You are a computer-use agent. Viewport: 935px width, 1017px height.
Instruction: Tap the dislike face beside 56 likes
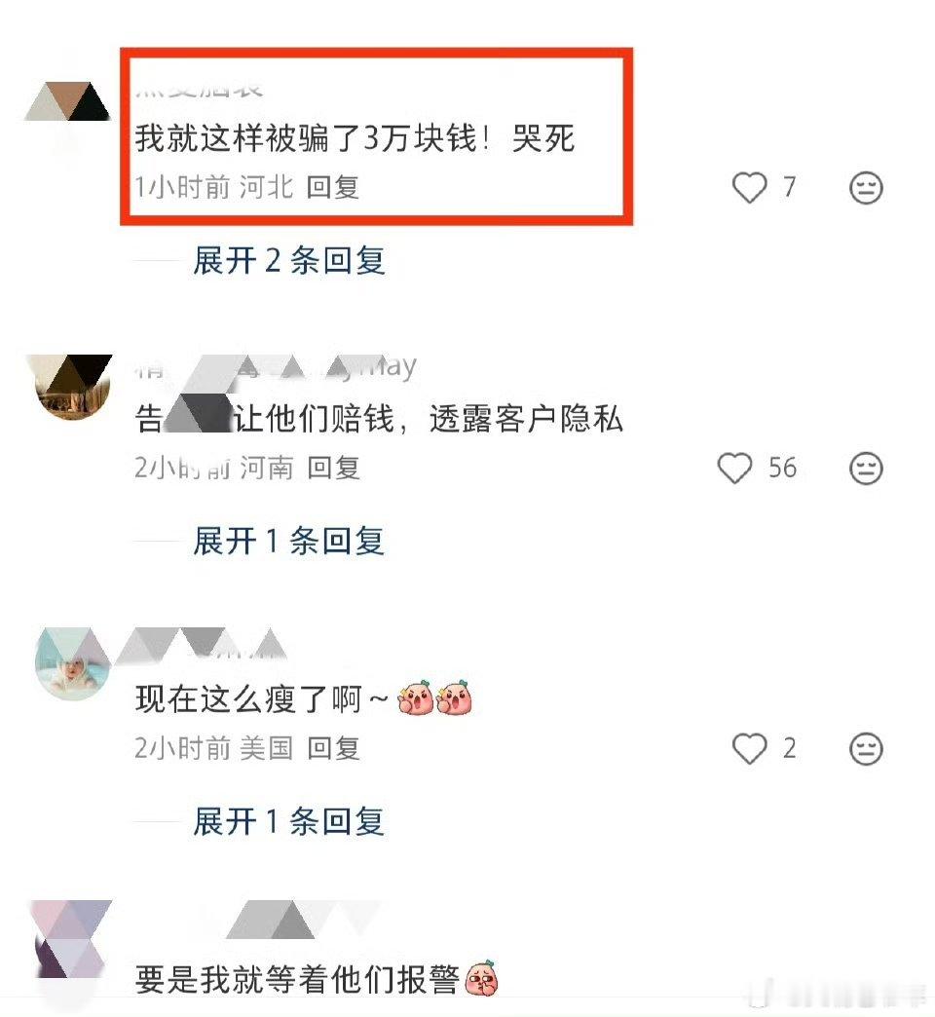coord(866,468)
